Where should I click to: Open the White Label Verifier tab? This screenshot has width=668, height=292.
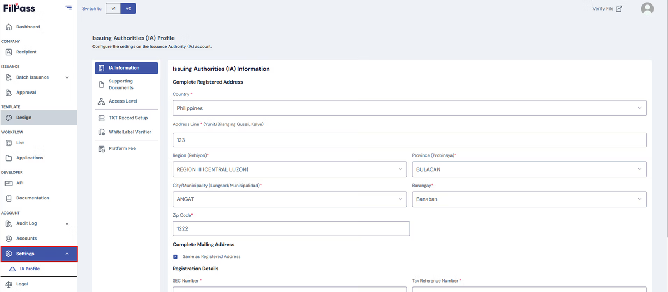coord(126,132)
